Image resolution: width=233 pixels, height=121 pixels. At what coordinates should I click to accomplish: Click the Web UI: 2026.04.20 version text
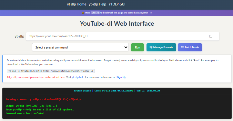point(148,91)
